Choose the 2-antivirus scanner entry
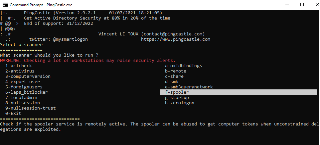Viewport: 320px width, 145px height. coord(20,71)
